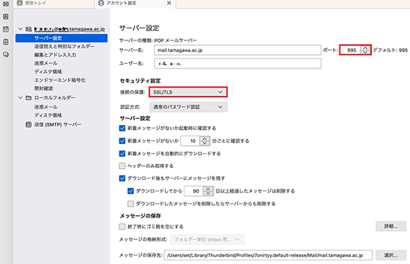Screen dimensions: 410x264
Task: Toggle 新着メッセージがないか起動時に確認する checkbox
Action: (x=122, y=128)
